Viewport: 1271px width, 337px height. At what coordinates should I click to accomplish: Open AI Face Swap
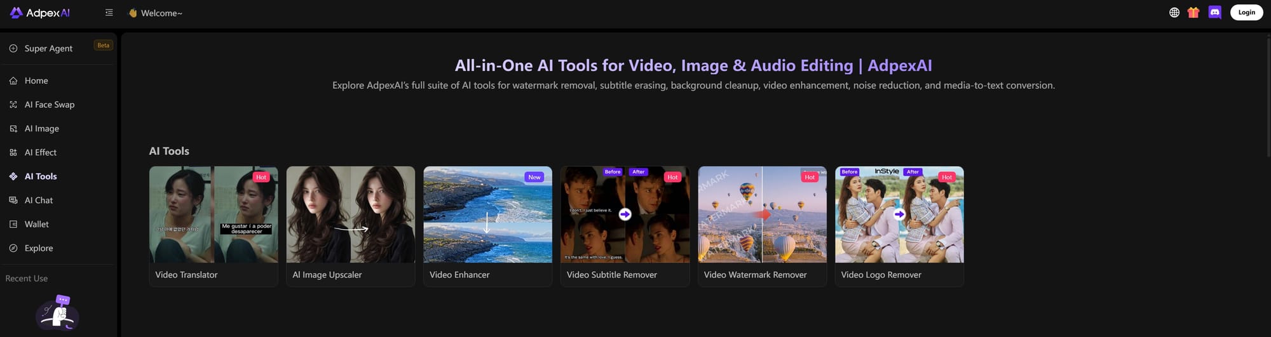click(50, 105)
